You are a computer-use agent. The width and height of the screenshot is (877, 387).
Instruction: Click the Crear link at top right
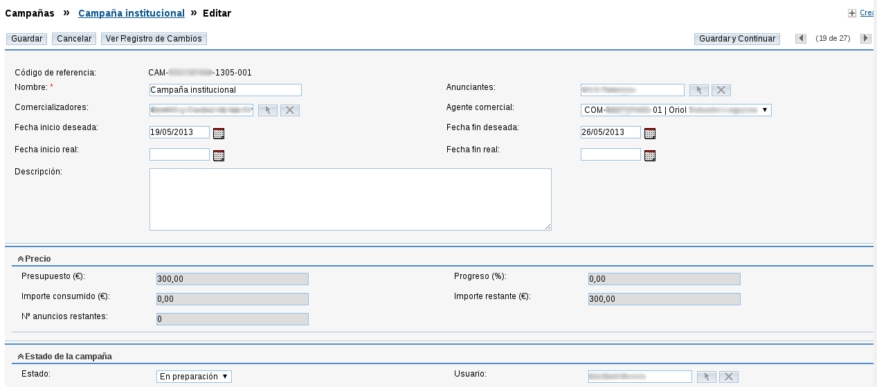point(868,13)
